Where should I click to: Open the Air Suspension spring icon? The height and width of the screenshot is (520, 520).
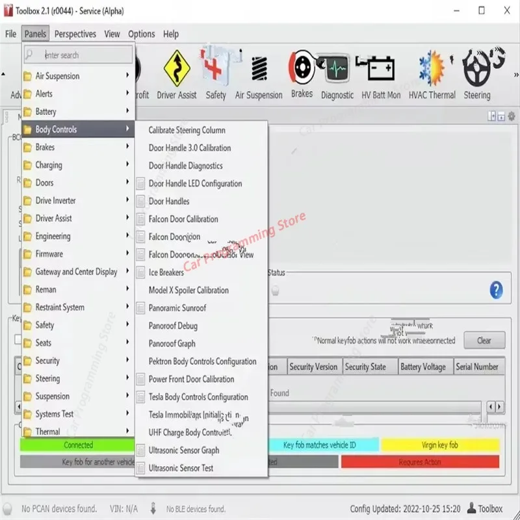tap(259, 69)
